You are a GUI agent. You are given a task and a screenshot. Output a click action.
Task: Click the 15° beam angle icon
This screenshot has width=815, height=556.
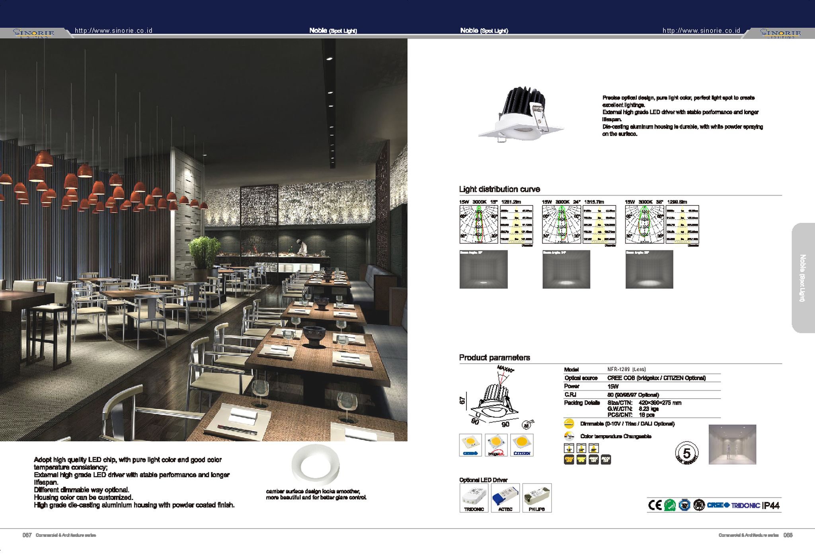click(x=569, y=448)
